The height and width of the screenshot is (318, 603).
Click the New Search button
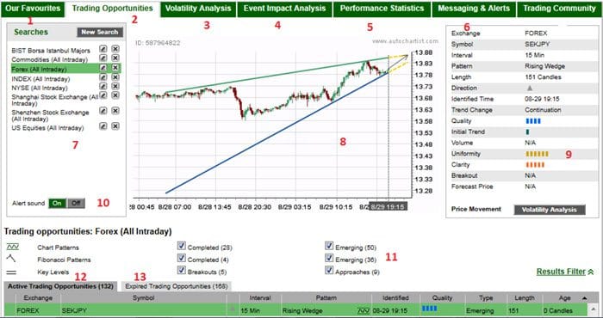(100, 32)
